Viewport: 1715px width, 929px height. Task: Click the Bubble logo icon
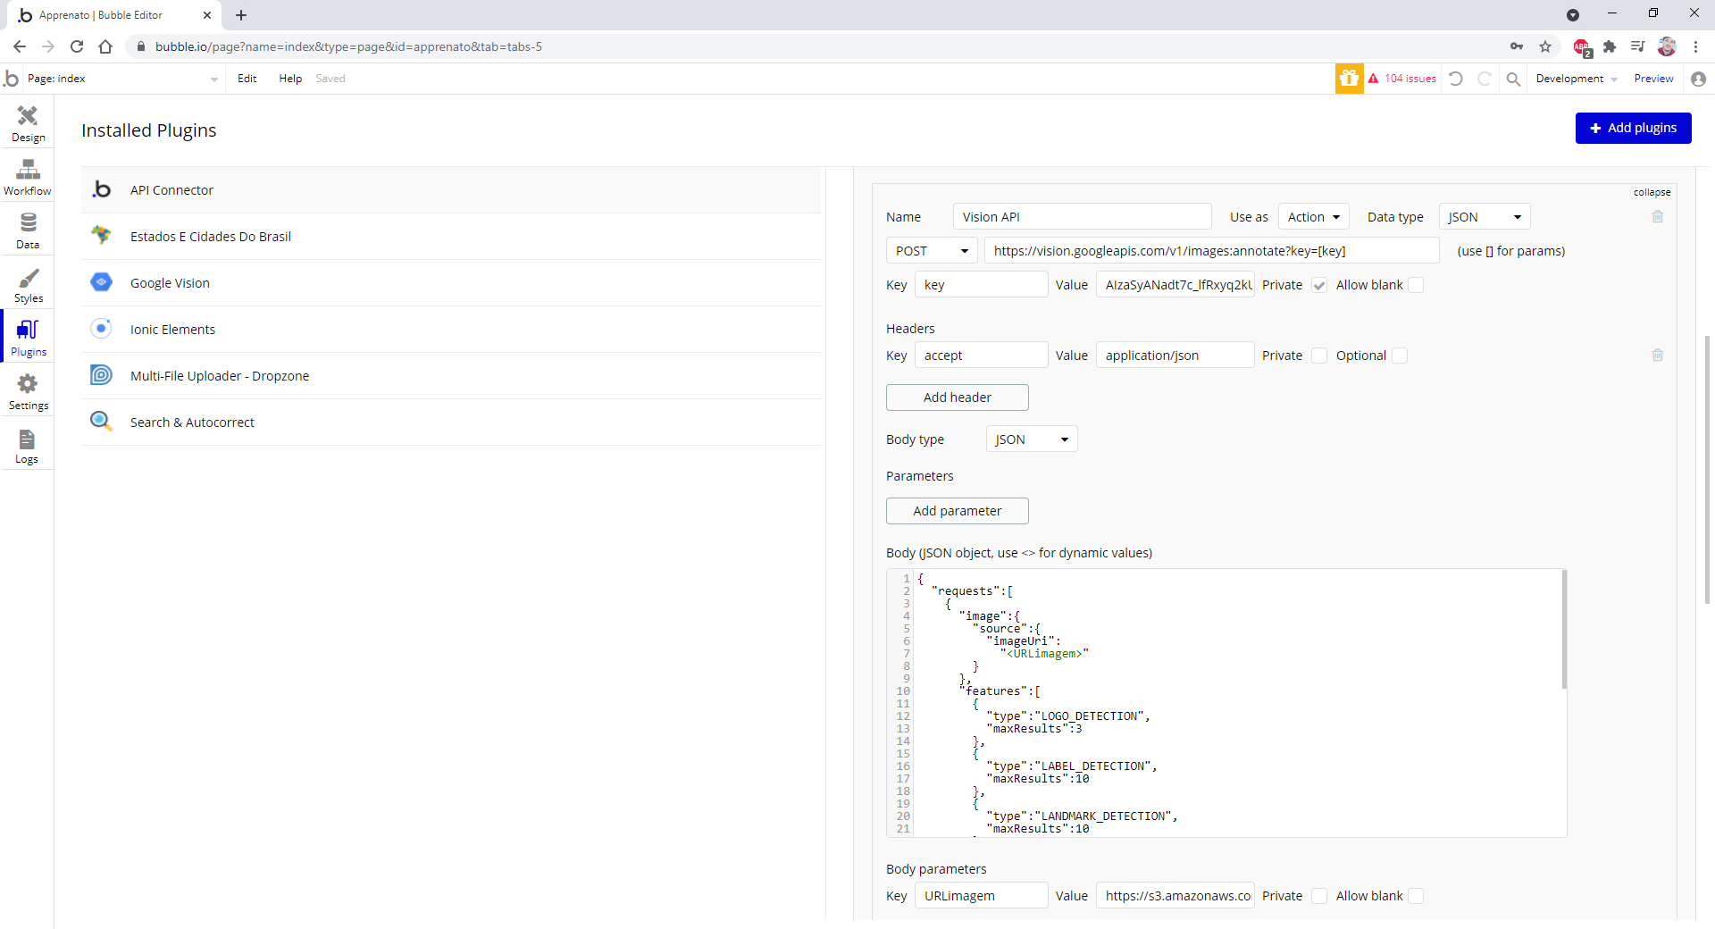[11, 79]
